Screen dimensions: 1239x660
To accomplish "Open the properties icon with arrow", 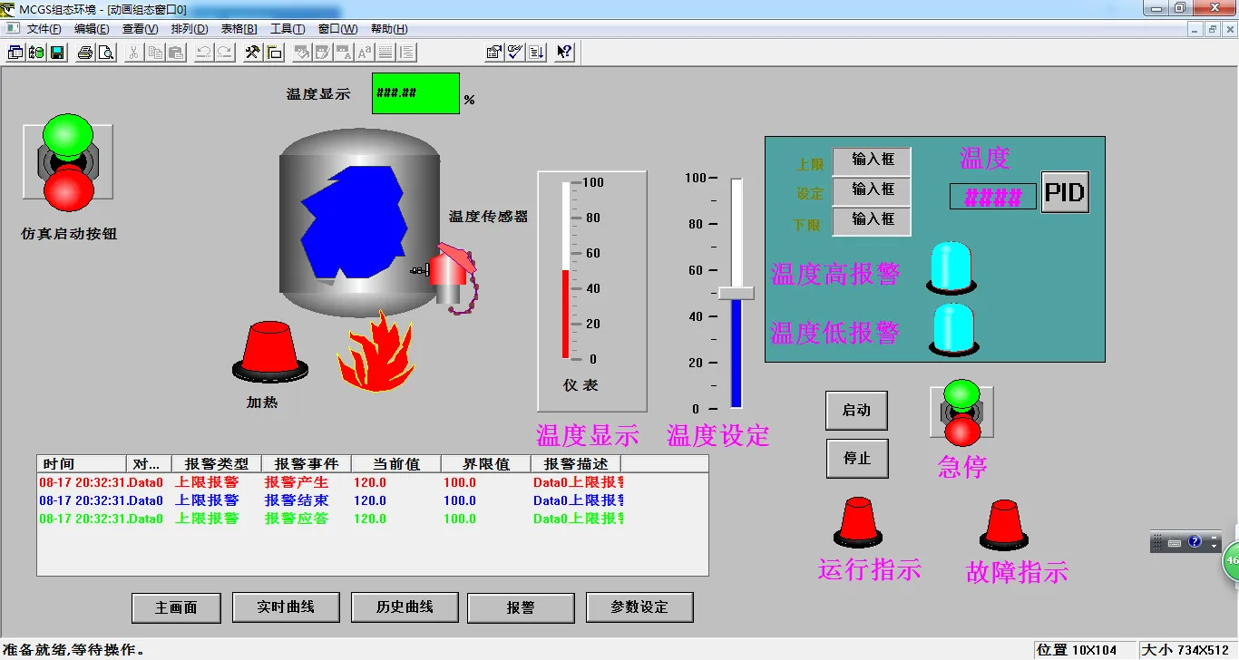I will pyautogui.click(x=494, y=52).
